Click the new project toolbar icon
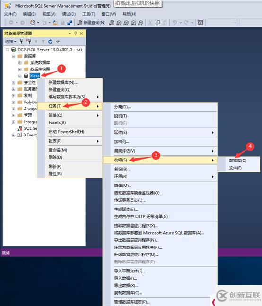262x306 pixels. point(33,23)
